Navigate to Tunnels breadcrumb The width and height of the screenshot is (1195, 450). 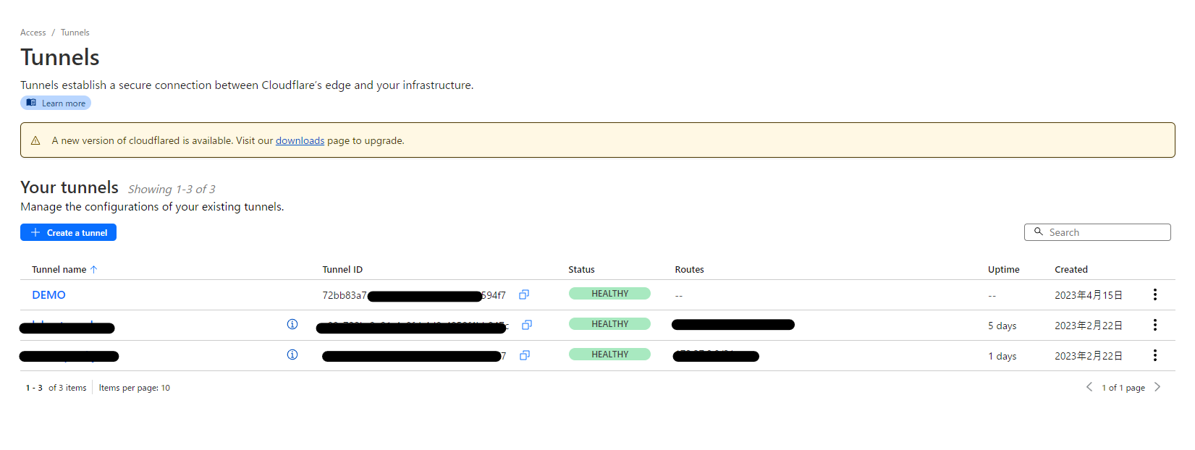(x=75, y=33)
